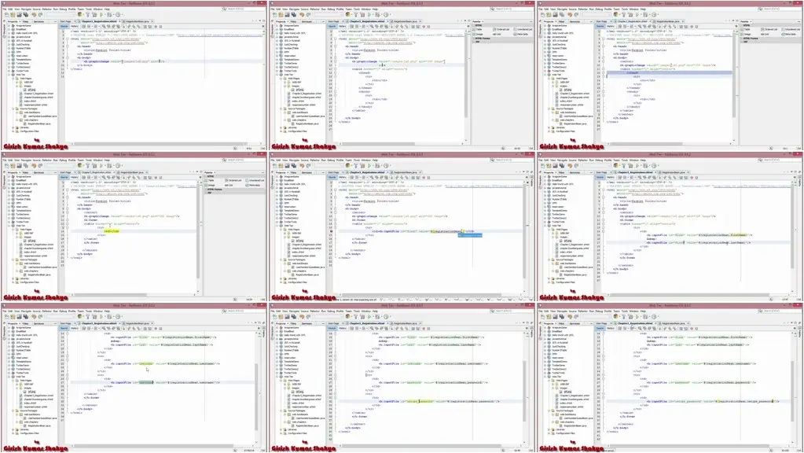Open the File menu in the last frame
The height and width of the screenshot is (453, 804).
click(x=540, y=311)
